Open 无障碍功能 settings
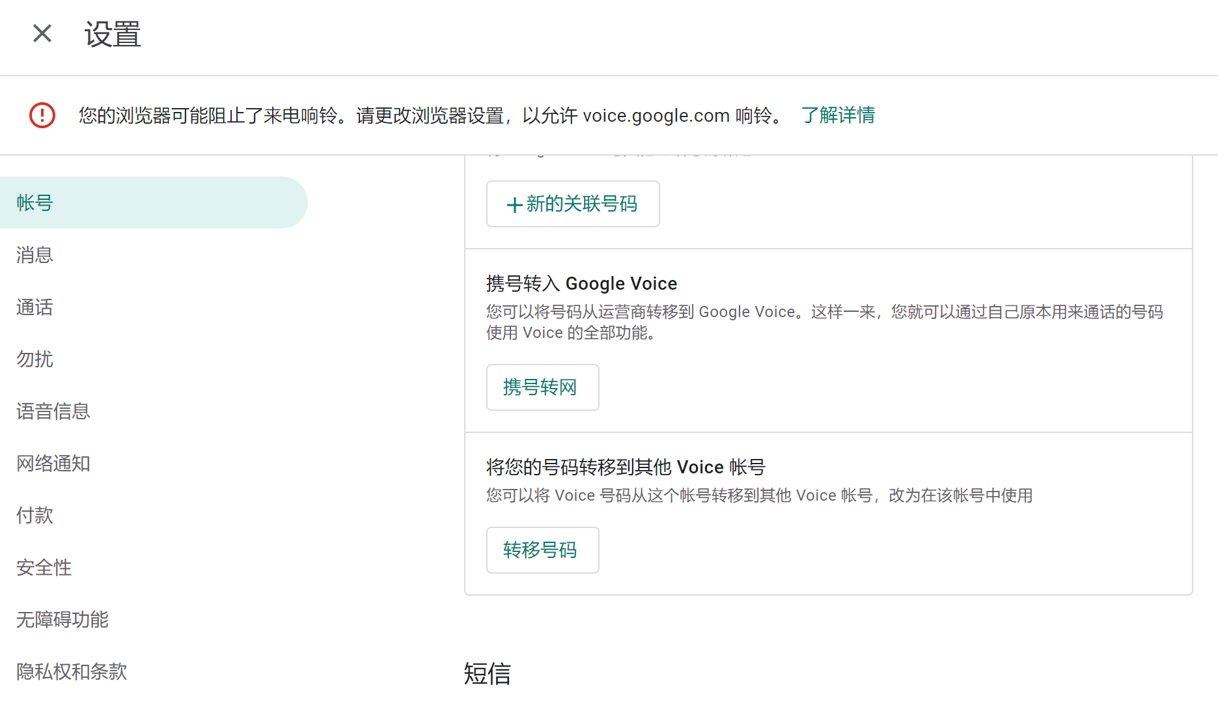The image size is (1218, 709). [x=62, y=619]
